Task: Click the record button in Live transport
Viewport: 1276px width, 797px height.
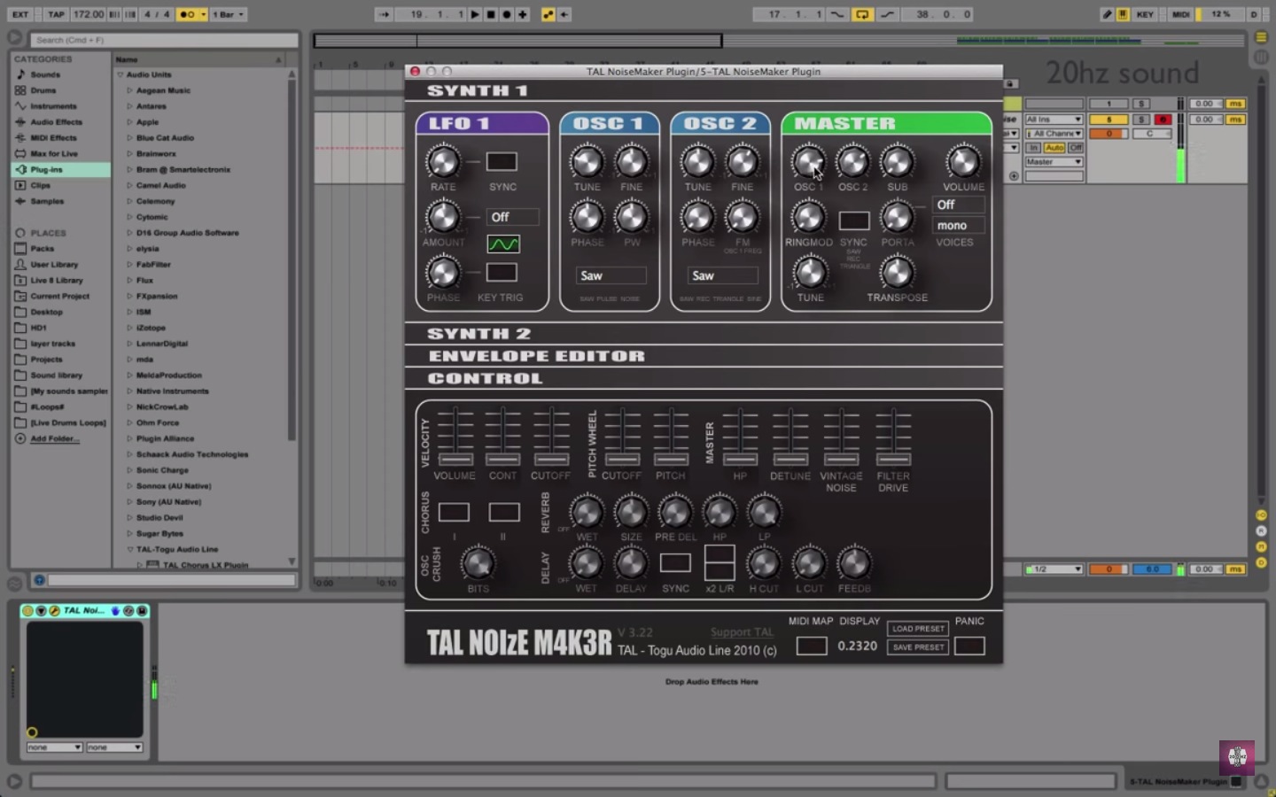Action: tap(507, 14)
